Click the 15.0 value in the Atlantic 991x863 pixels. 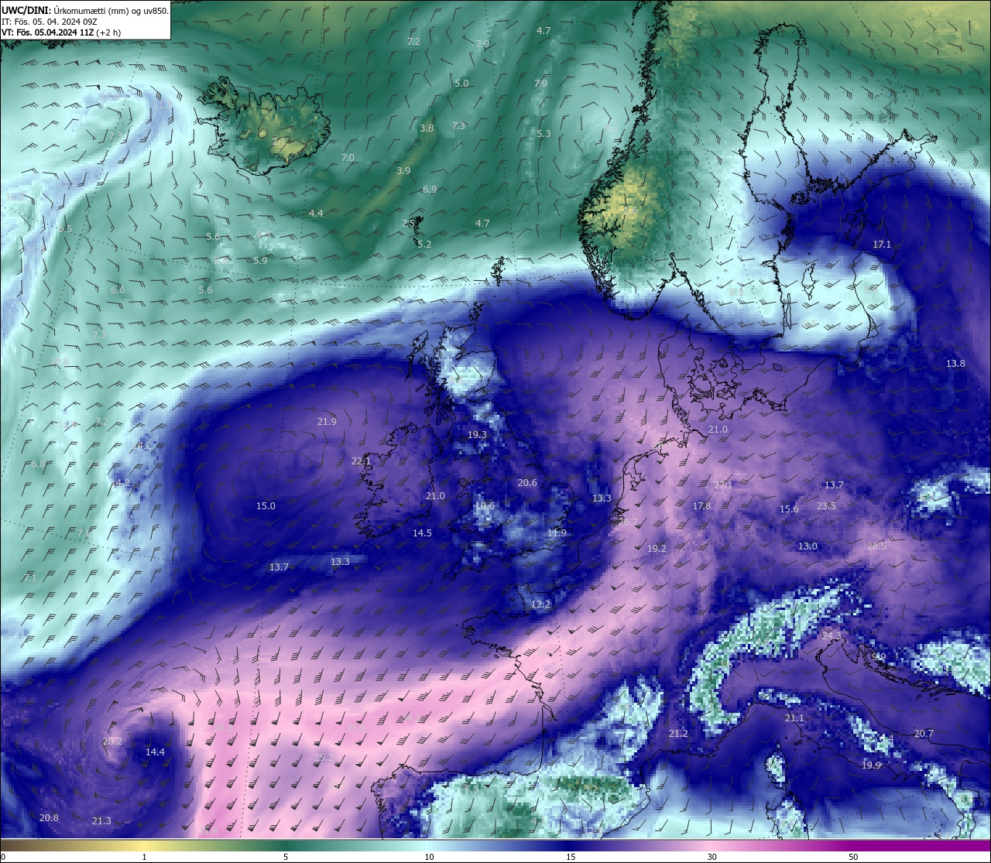[266, 505]
